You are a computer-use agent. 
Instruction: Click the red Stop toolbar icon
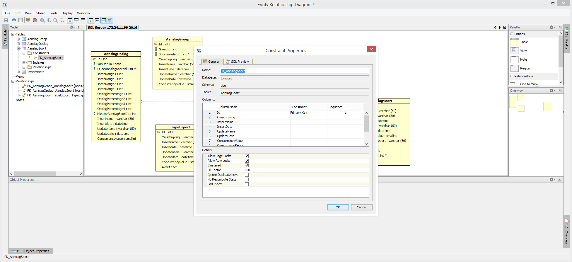click(35, 20)
